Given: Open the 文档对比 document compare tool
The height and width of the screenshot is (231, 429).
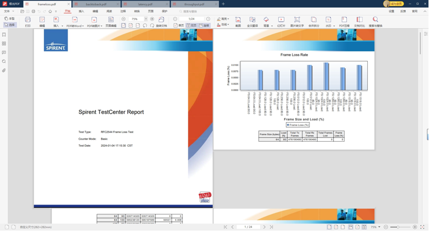Looking at the screenshot, I should 359,22.
